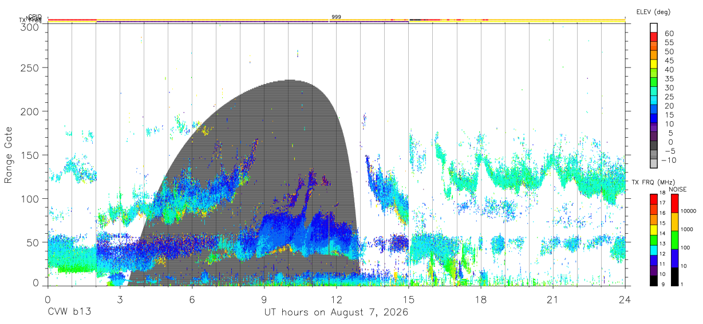Click the 150 tick on Range Gate axis

click(x=30, y=155)
